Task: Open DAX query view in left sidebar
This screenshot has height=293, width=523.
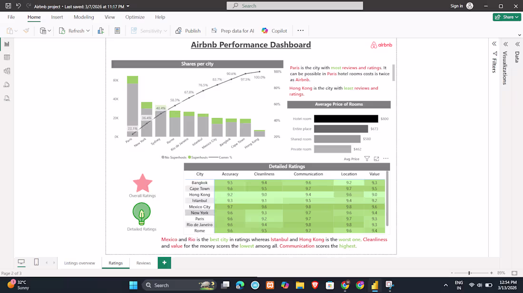Action: [7, 85]
